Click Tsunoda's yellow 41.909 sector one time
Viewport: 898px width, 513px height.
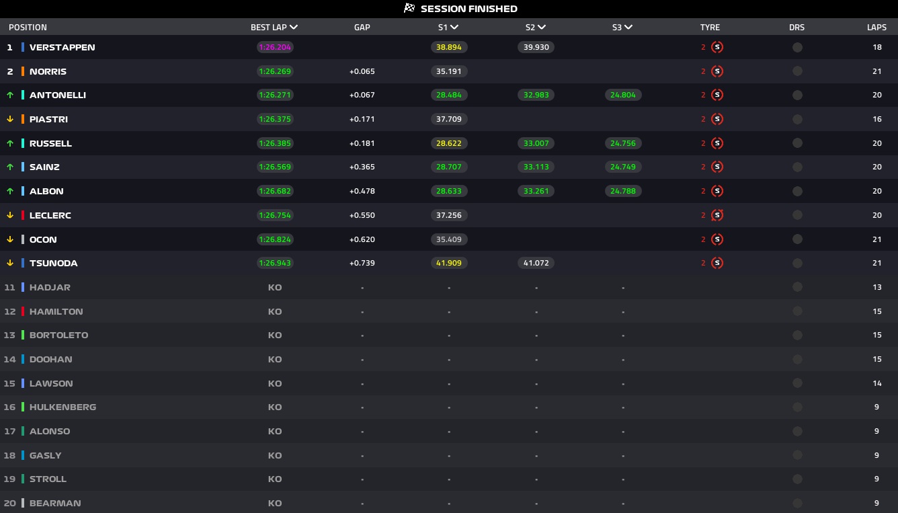point(449,263)
